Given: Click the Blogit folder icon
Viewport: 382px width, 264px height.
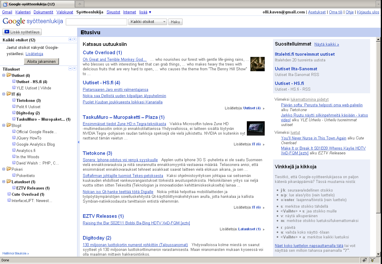Looking at the screenshot, I should [x=9, y=125].
